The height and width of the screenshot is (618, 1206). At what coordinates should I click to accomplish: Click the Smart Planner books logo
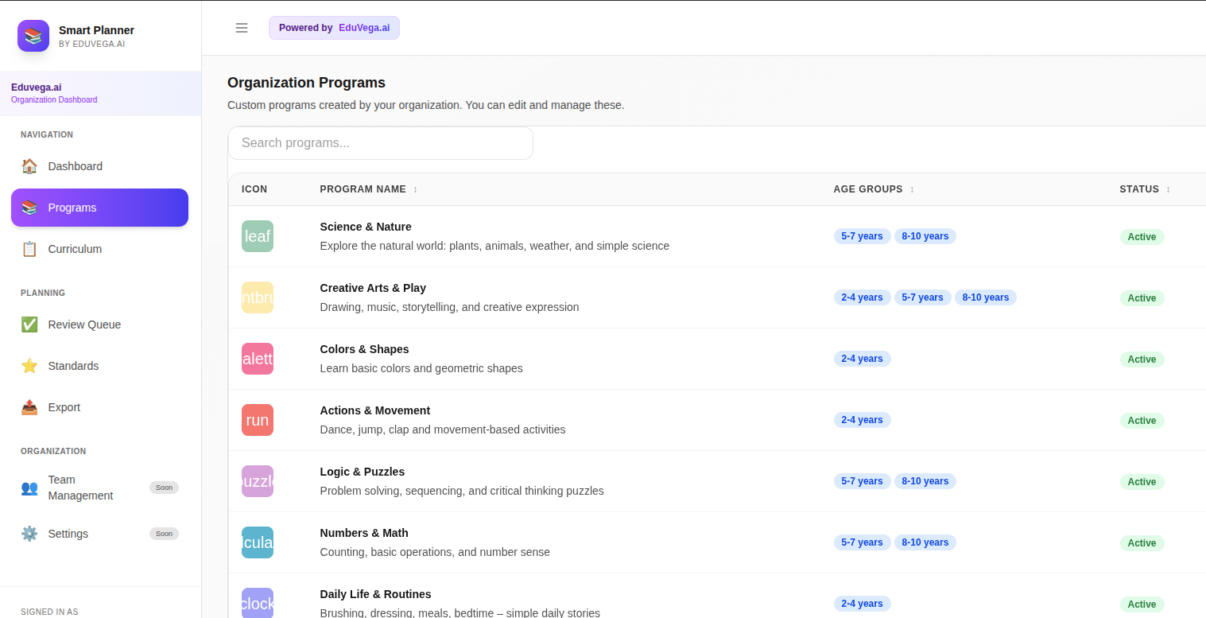pyautogui.click(x=33, y=36)
